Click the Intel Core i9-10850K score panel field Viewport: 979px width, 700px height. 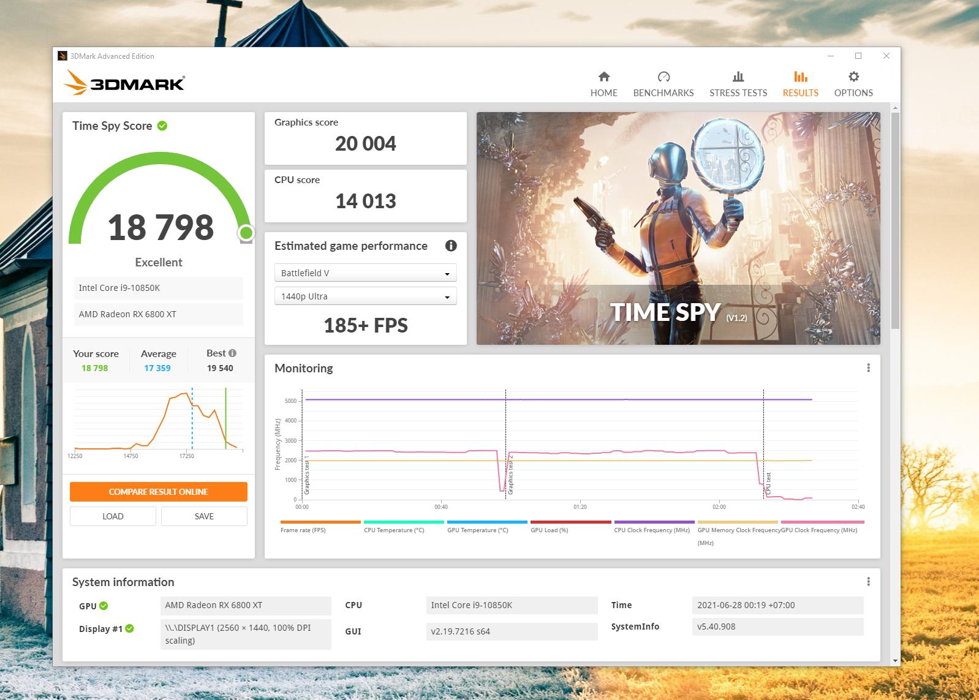point(159,288)
